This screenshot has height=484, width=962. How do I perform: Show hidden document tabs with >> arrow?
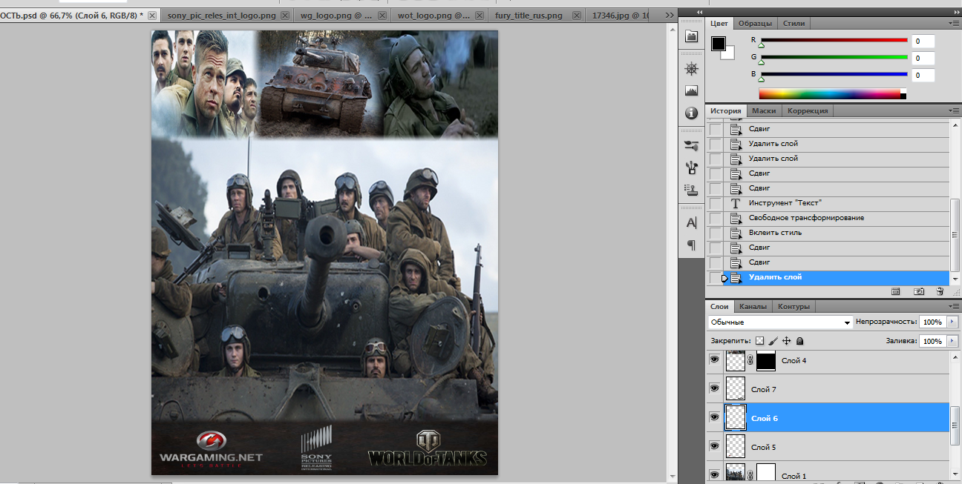(x=670, y=15)
